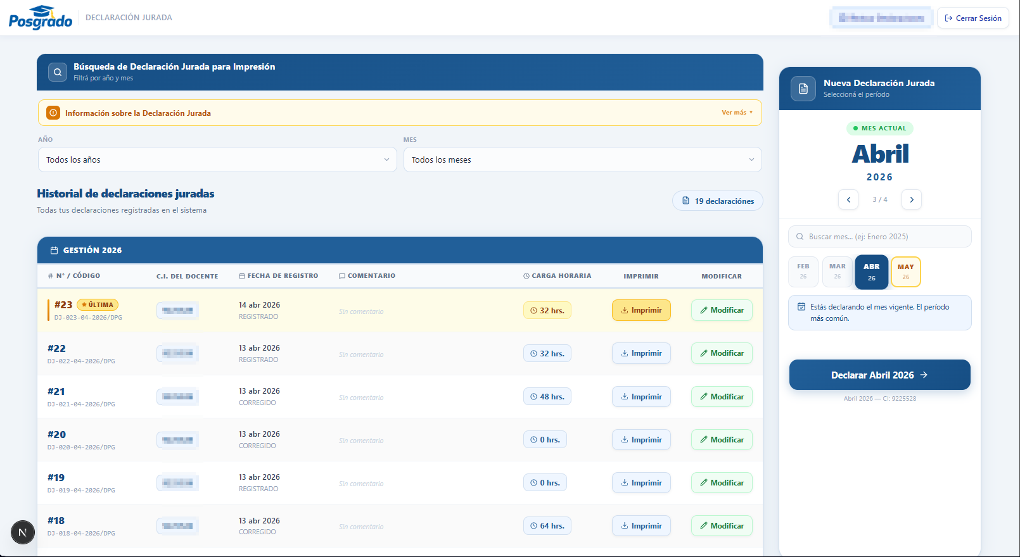Modify declaration #21
Viewport: 1020px width, 557px height.
click(x=722, y=397)
